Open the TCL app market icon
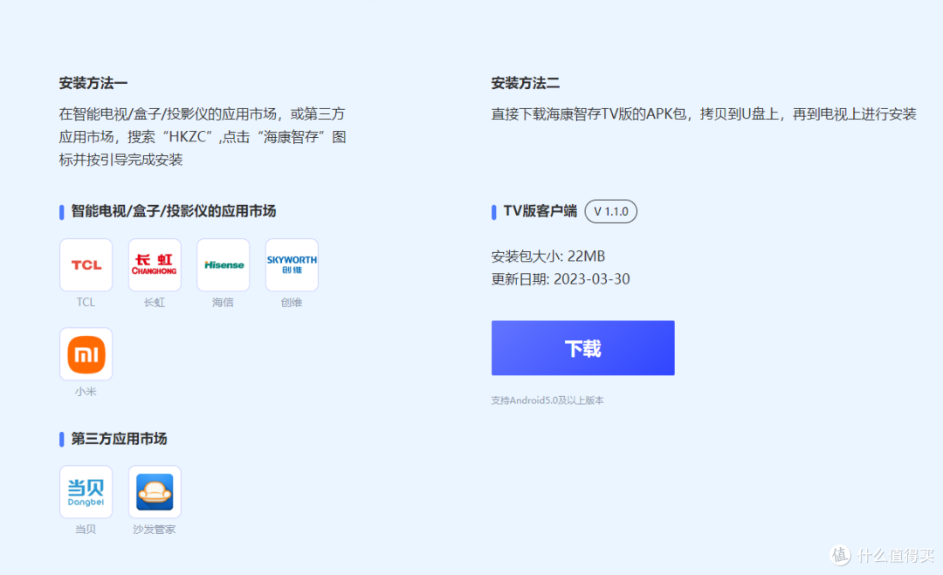The width and height of the screenshot is (943, 575). tap(86, 265)
